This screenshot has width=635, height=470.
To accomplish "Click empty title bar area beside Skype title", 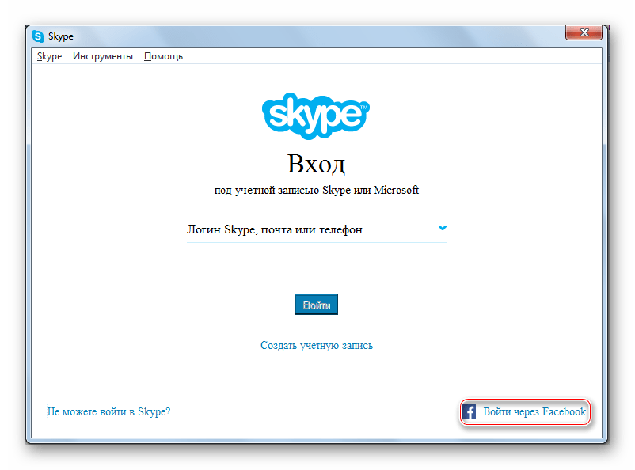I will point(317,36).
